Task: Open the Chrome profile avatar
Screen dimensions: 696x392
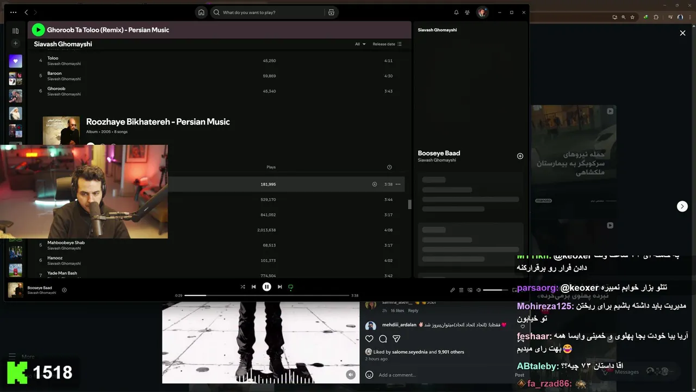Action: (680, 17)
